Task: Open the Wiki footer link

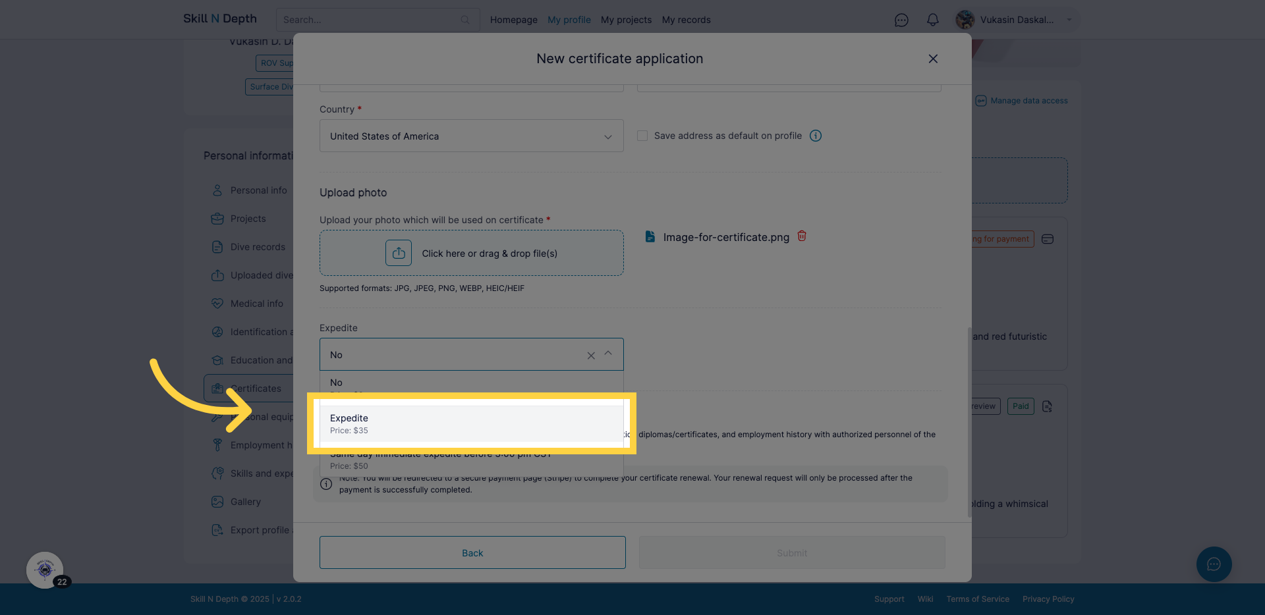Action: pyautogui.click(x=925, y=599)
